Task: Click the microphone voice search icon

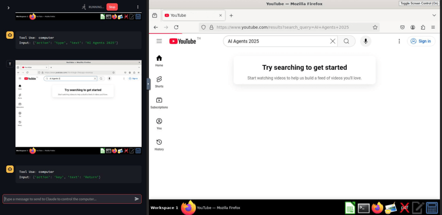Action: 366,41
